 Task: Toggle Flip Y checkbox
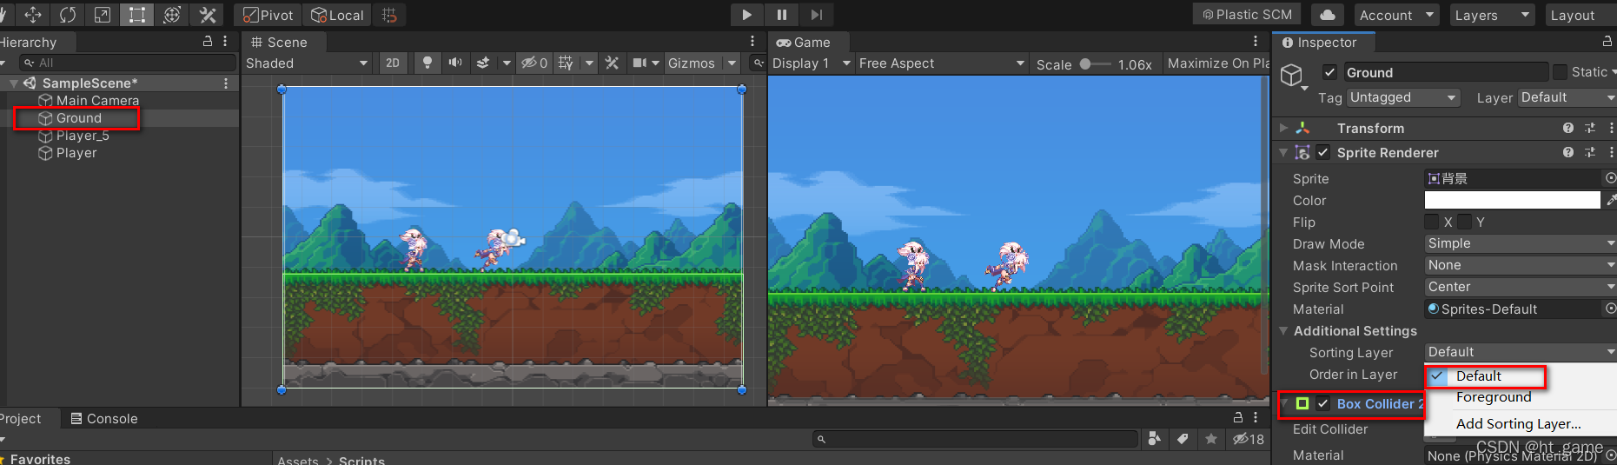click(1465, 222)
